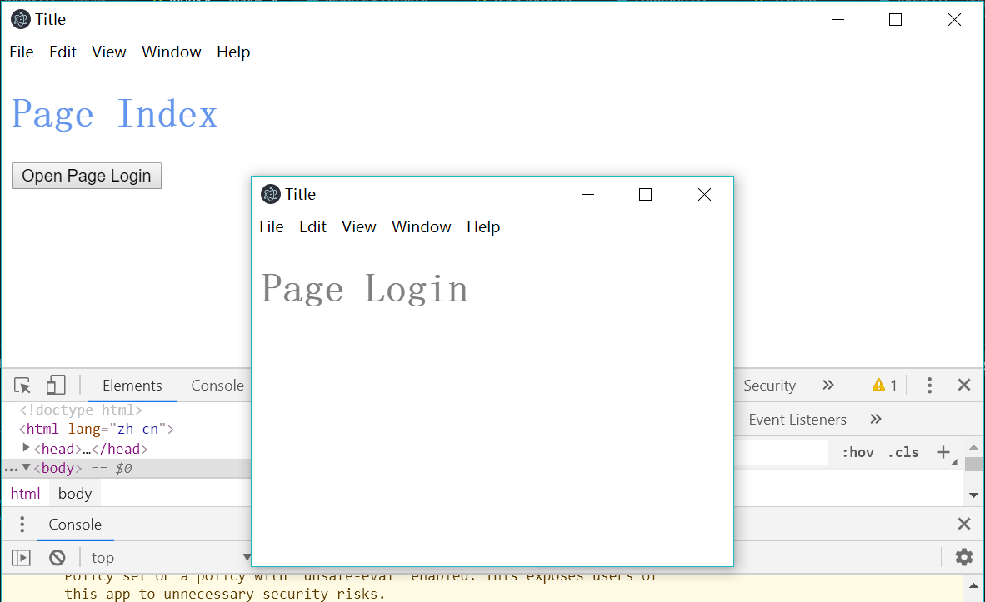Open the console settings gear
Viewport: 985px width, 602px height.
tap(964, 557)
